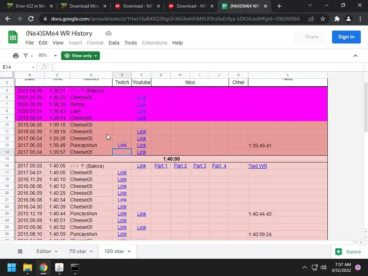Open the Editor sheet tab menu arrow
368x276 pixels.
coord(56,252)
